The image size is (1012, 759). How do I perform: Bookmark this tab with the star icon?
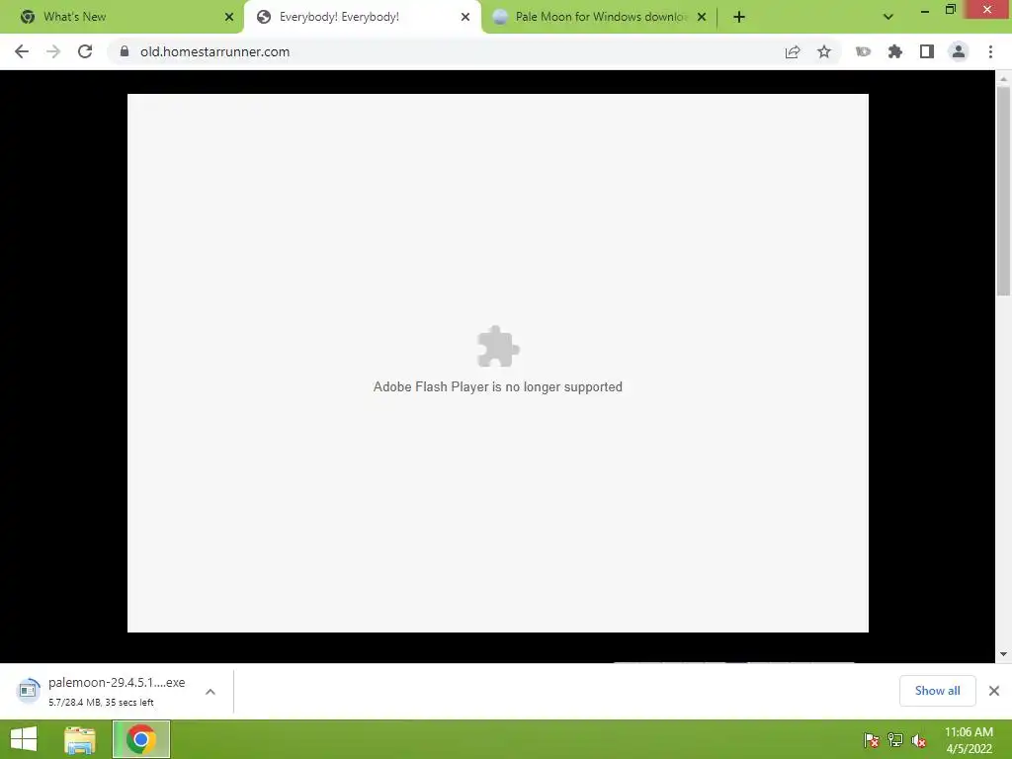coord(824,51)
